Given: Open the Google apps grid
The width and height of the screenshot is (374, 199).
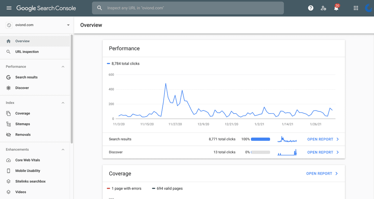Looking at the screenshot, I should coord(356,8).
